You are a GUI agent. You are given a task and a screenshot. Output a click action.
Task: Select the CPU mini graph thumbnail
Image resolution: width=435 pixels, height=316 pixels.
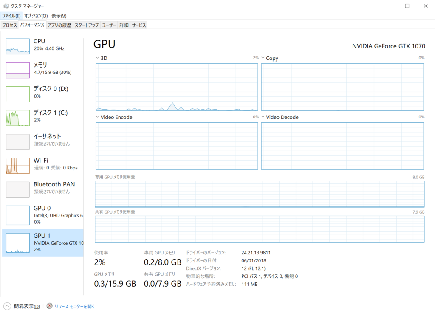tap(18, 46)
